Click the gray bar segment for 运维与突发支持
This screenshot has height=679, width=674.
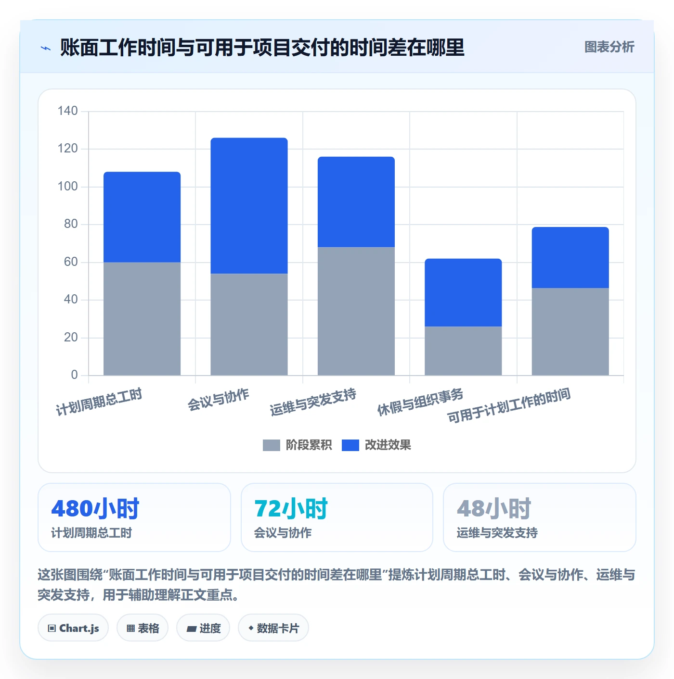tap(356, 311)
